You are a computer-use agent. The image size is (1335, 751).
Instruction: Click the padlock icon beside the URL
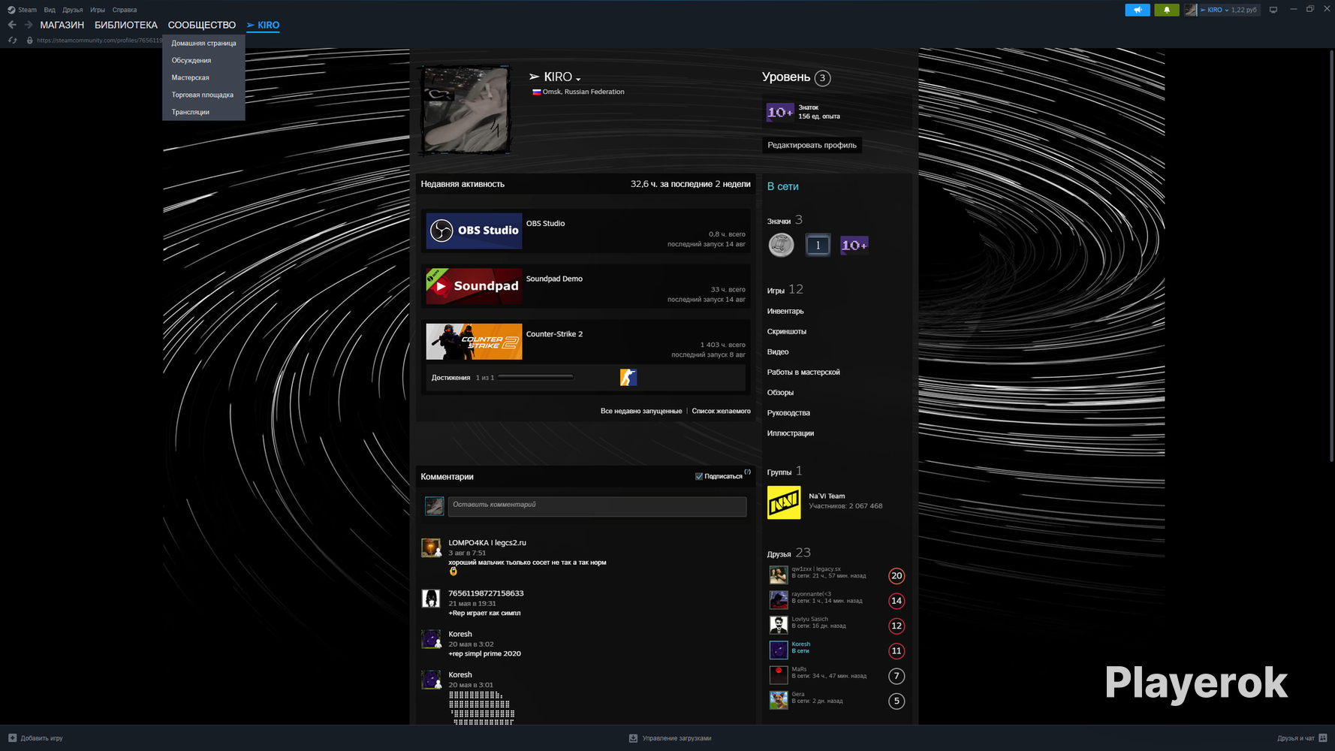30,41
